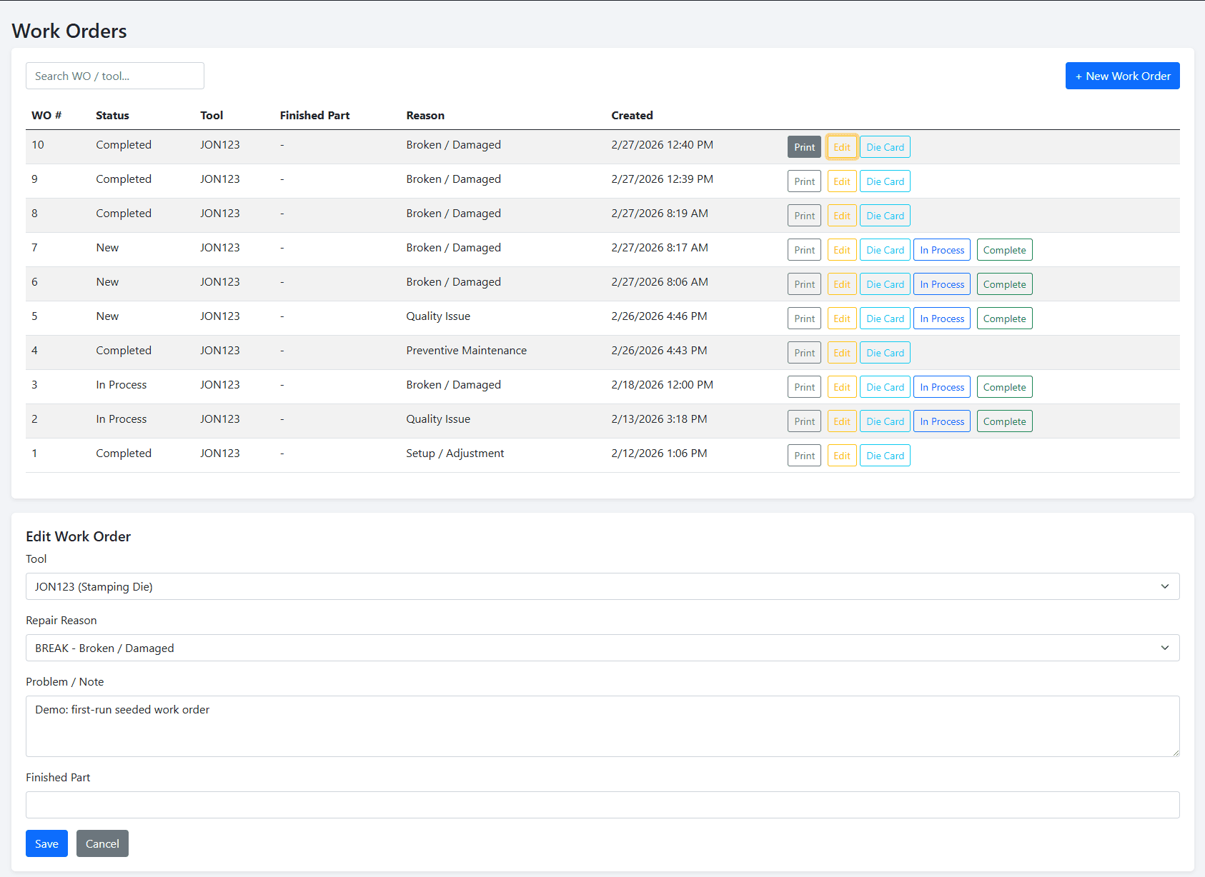Edit work order 4
1205x877 pixels.
point(841,352)
